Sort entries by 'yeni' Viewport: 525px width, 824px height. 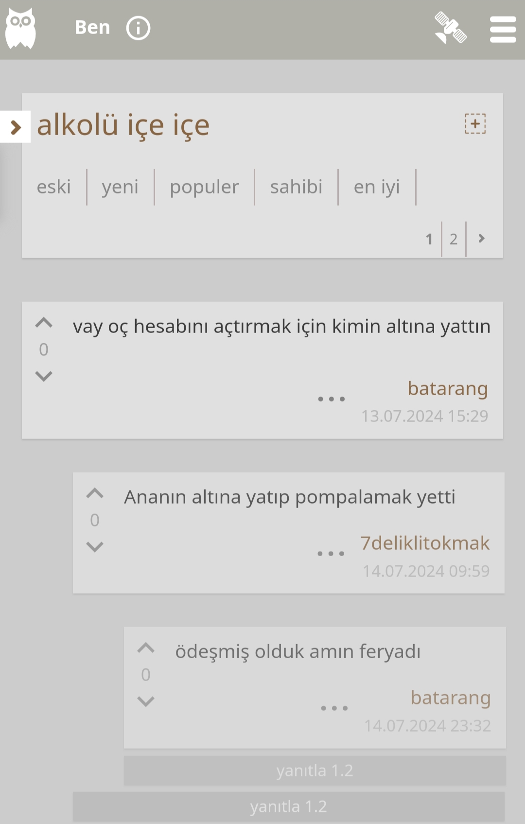(x=120, y=187)
